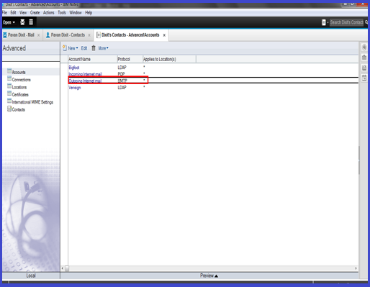This screenshot has width=370, height=287.
Task: Click the Edit button in the action bar
Action: (x=84, y=48)
